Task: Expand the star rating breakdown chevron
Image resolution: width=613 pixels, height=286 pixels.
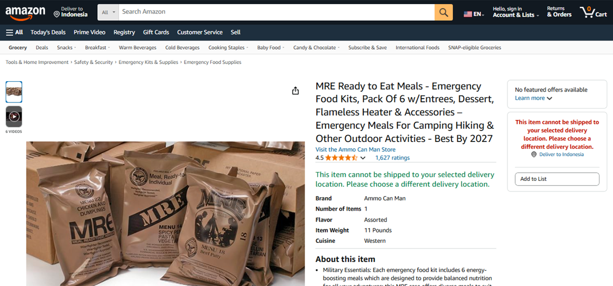Action: pyautogui.click(x=363, y=158)
